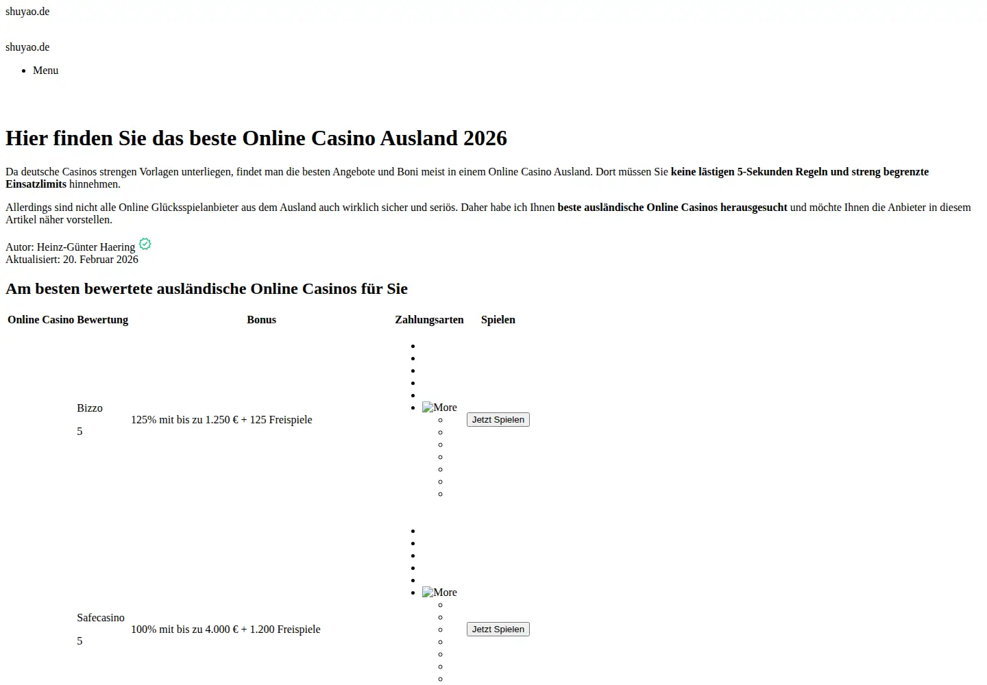Click the Spielen column header

[498, 320]
